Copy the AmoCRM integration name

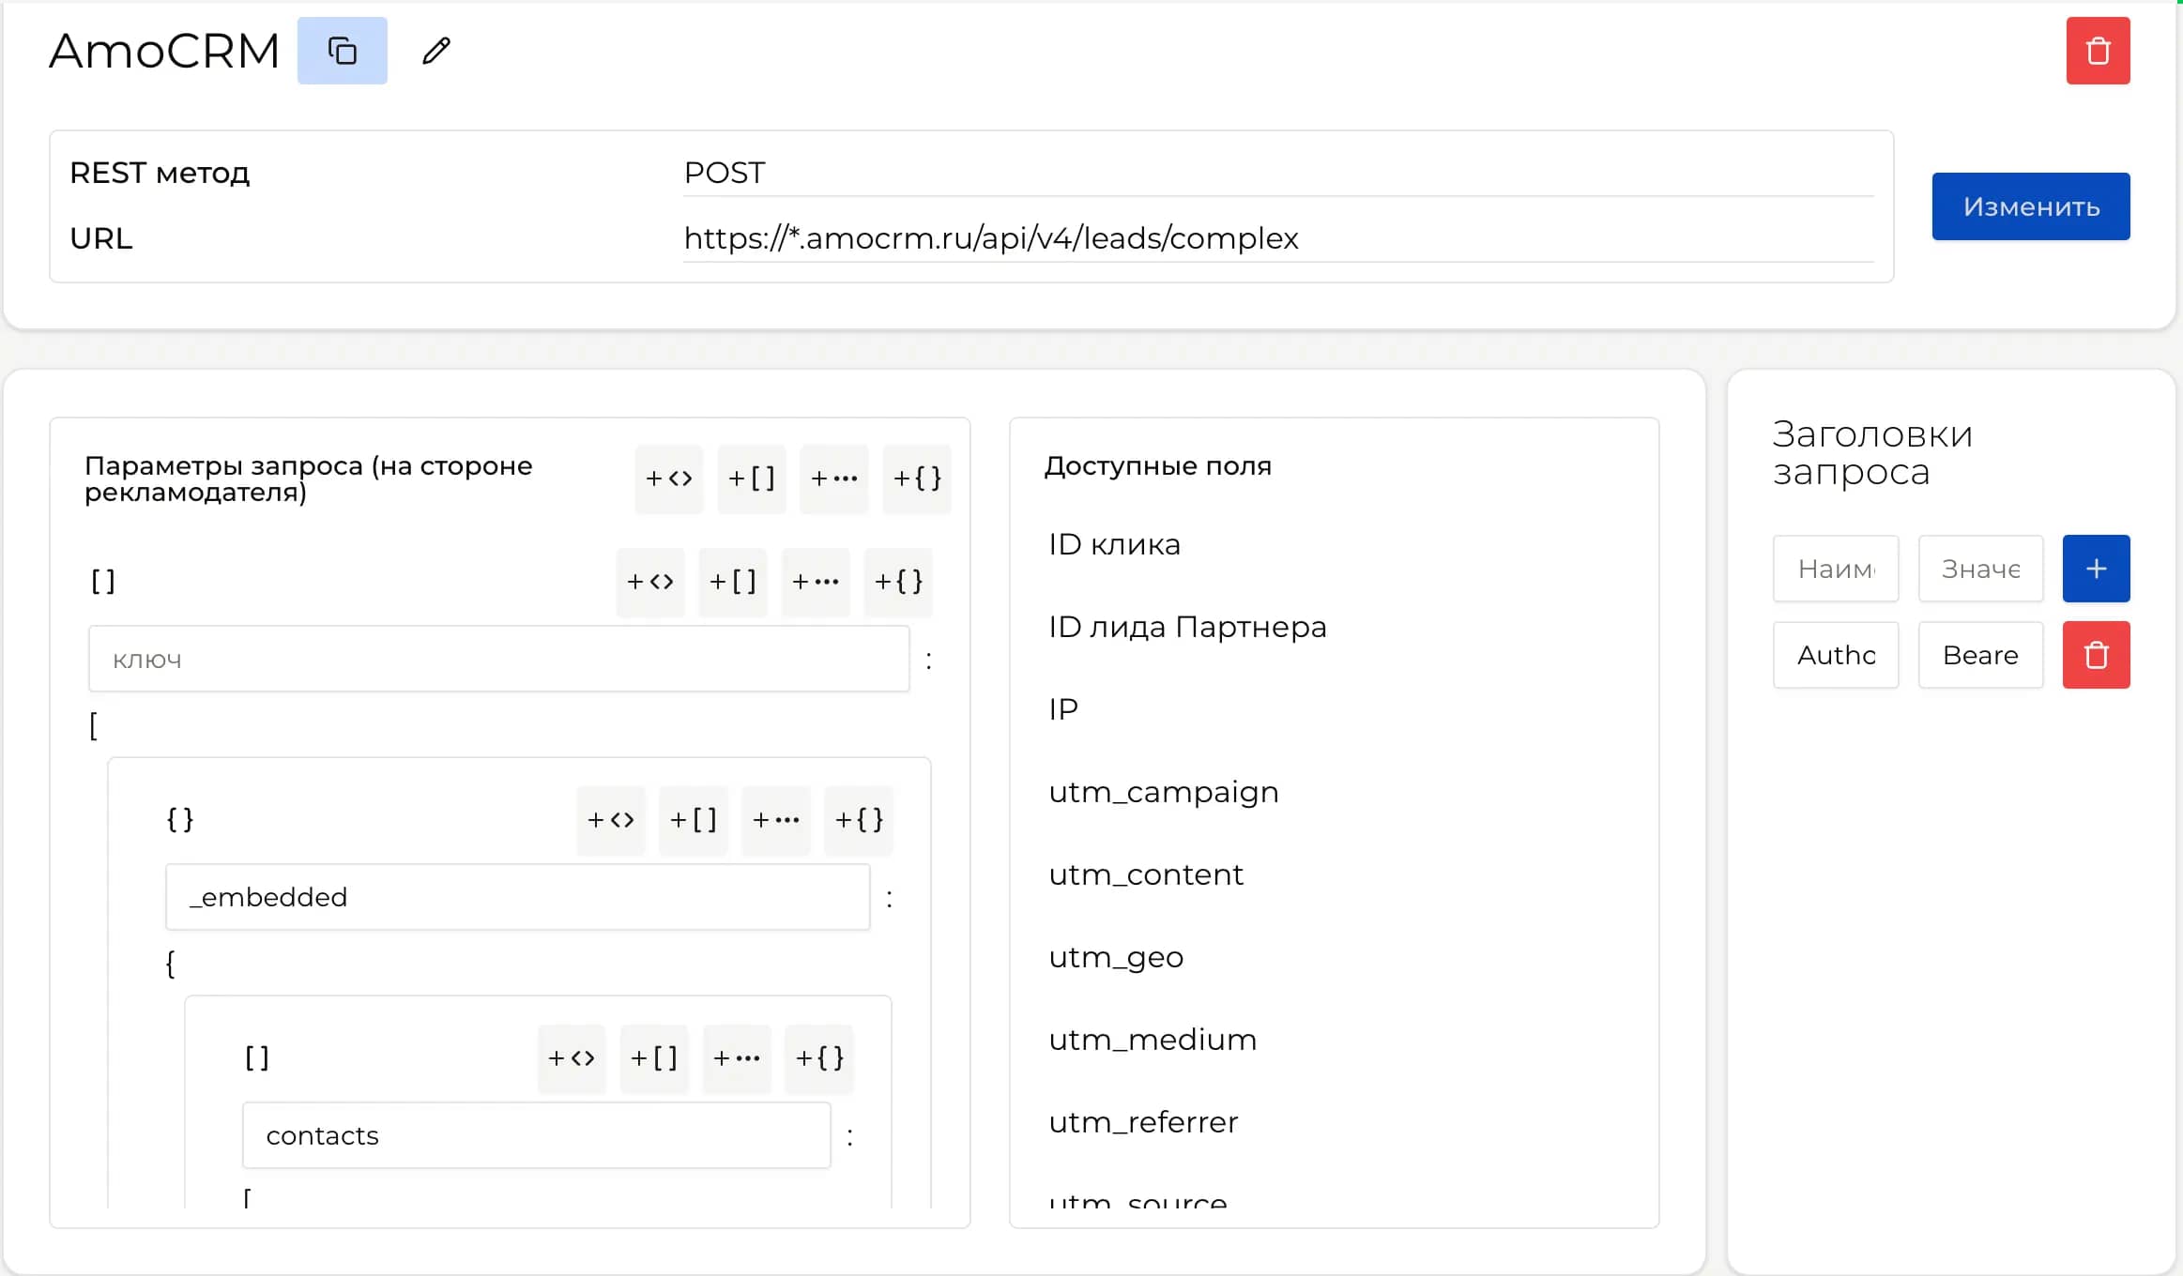click(x=342, y=50)
